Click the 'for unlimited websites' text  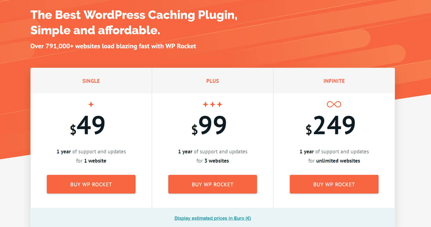click(334, 161)
